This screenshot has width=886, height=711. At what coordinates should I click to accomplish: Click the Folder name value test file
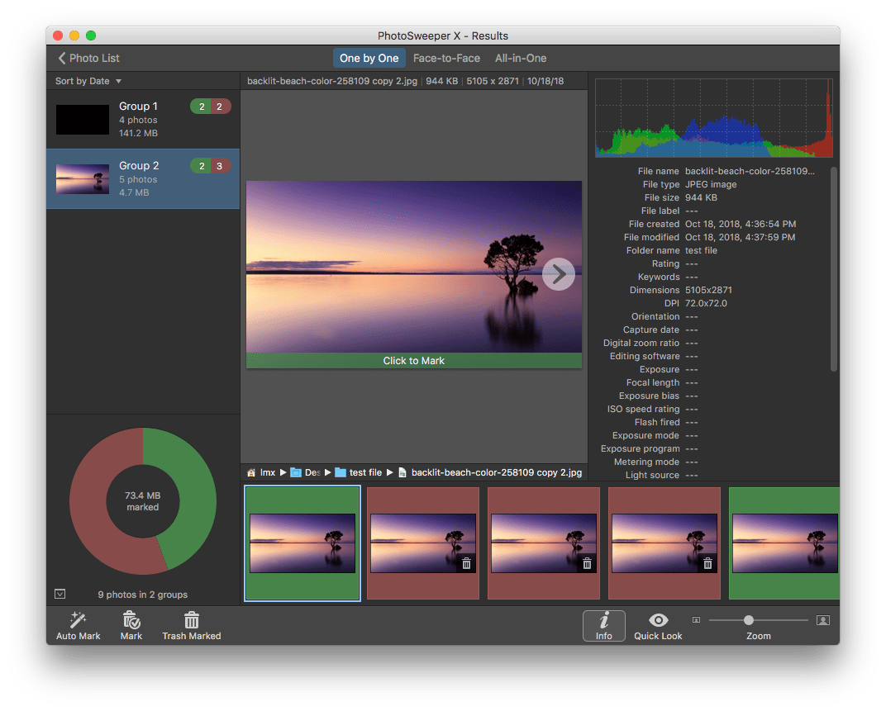click(x=701, y=251)
